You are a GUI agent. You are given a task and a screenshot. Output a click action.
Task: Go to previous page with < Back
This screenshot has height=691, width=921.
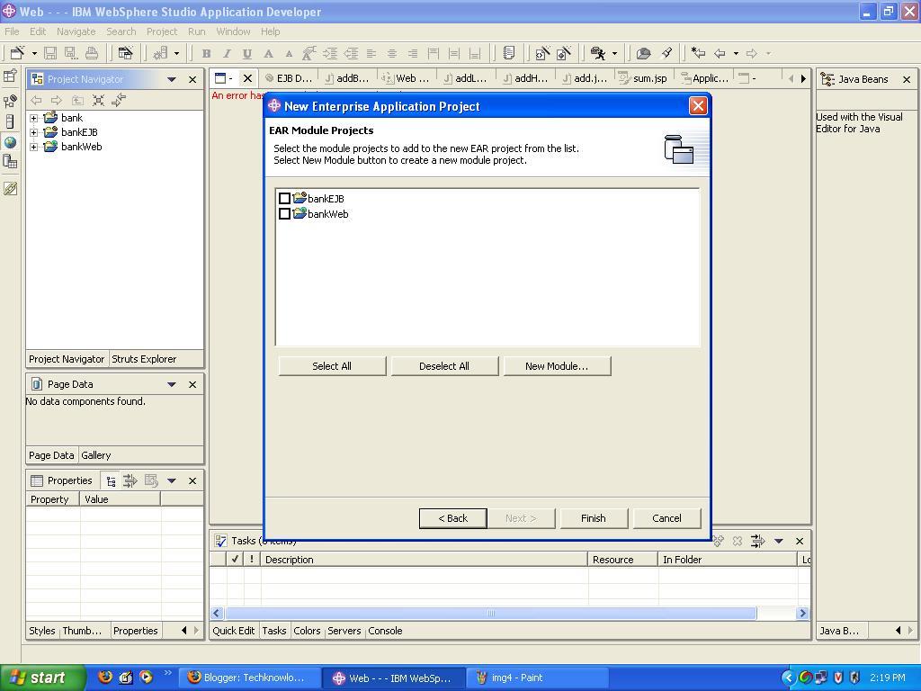tap(453, 518)
